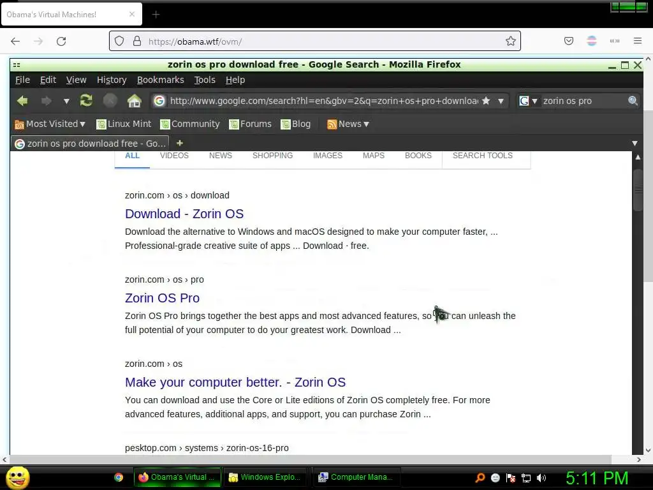Click the outer page horizontal scrollbar
The width and height of the screenshot is (653, 490).
[309, 459]
